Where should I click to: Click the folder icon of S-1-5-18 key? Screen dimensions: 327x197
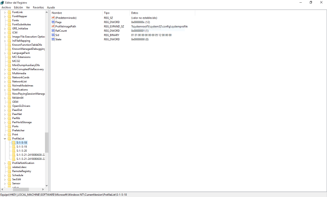(x=14, y=143)
